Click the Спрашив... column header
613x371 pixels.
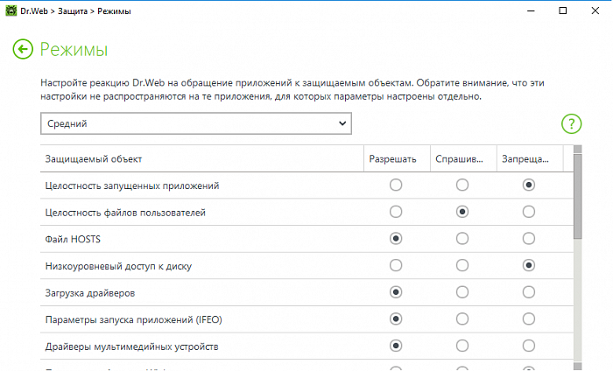coord(463,159)
